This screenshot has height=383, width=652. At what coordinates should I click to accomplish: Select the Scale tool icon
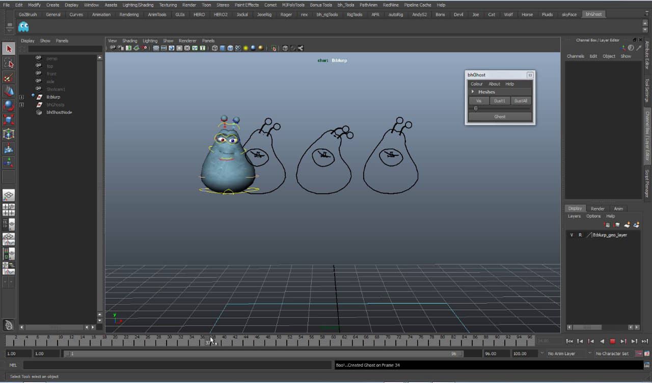pos(9,120)
